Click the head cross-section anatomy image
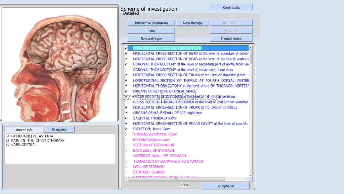This screenshot has height=194, width=344. (x=60, y=64)
